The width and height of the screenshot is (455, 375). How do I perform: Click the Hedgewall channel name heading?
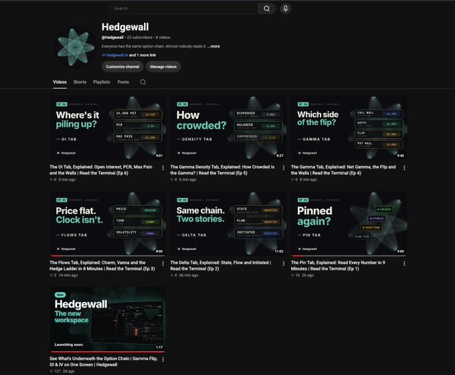coord(125,27)
